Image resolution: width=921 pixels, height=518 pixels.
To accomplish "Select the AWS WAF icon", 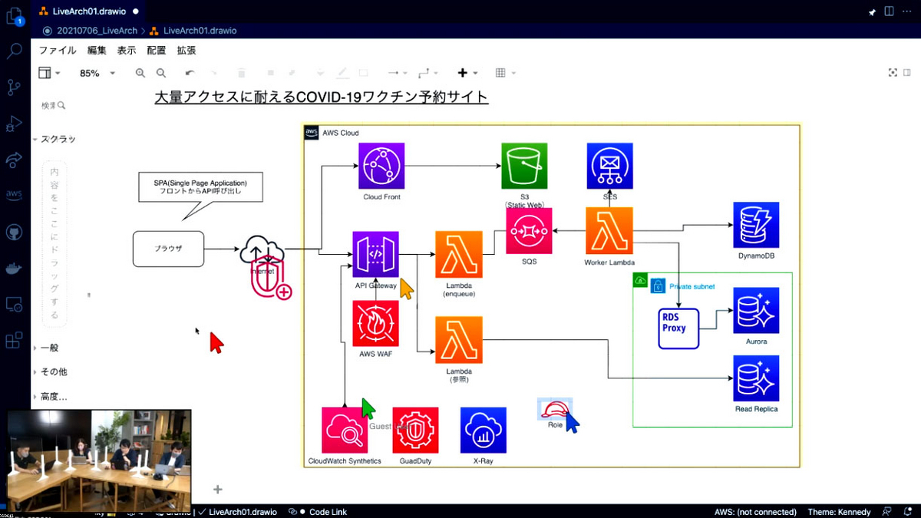I will (376, 324).
